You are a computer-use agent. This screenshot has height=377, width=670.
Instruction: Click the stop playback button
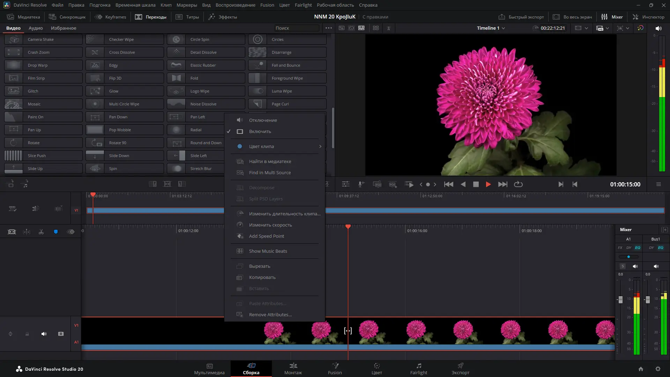pyautogui.click(x=476, y=184)
